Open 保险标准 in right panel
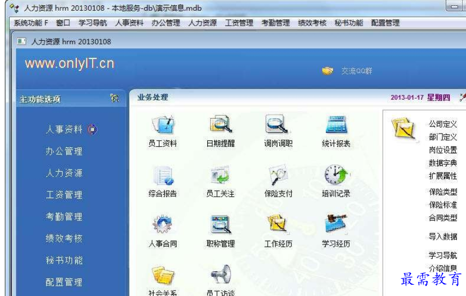The width and height of the screenshot is (466, 296). coord(442,205)
